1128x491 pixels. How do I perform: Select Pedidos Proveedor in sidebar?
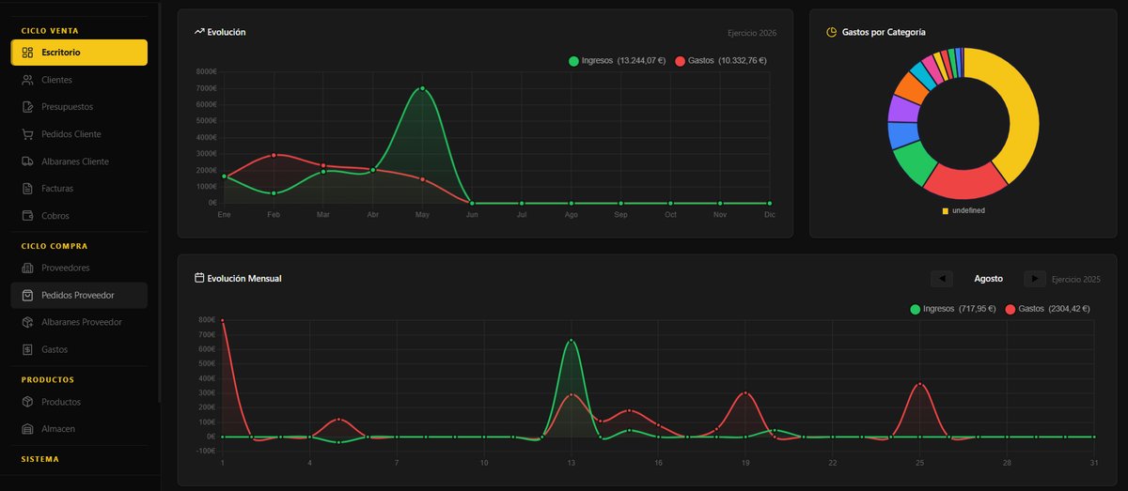click(x=79, y=295)
